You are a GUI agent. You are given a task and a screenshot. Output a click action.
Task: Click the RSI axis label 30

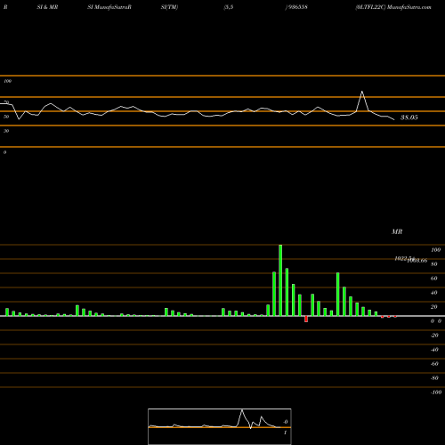point(6,131)
